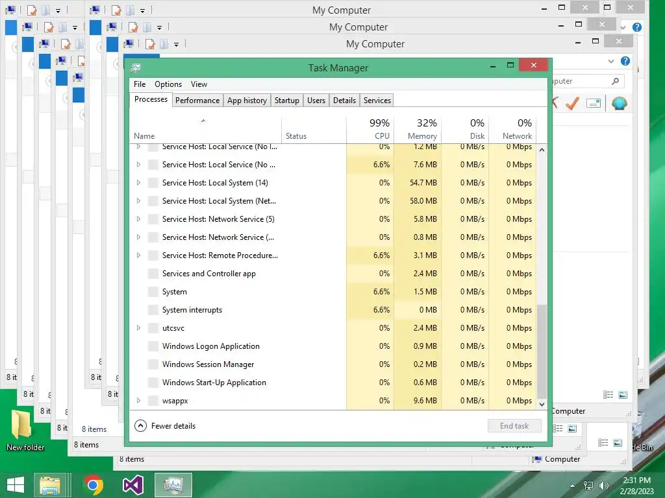This screenshot has height=498, width=665.
Task: Open the Windows Start button
Action: point(16,485)
